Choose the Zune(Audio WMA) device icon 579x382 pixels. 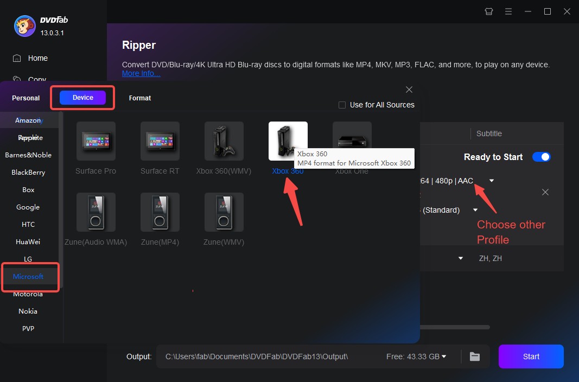pyautogui.click(x=96, y=212)
